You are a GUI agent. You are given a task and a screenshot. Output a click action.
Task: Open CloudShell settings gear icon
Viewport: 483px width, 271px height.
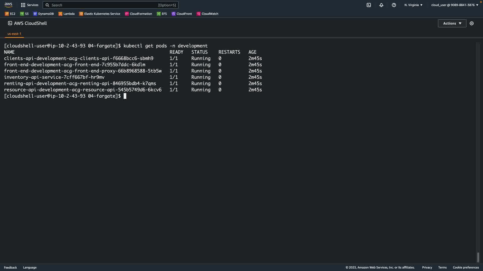pyautogui.click(x=472, y=23)
